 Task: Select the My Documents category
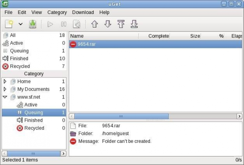[x=34, y=89]
